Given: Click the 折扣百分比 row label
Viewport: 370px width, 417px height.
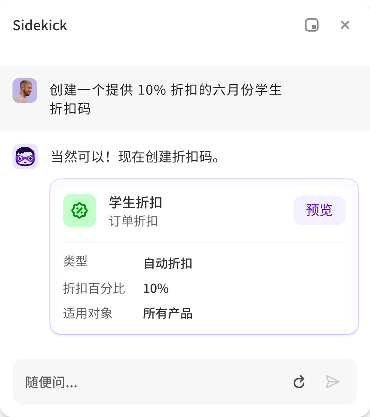Looking at the screenshot, I should click(94, 289).
